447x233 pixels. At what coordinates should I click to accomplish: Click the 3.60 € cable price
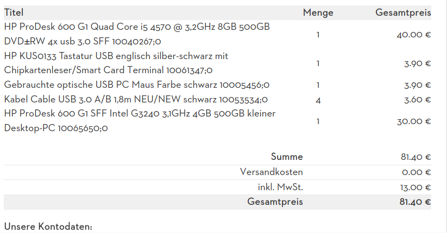(x=417, y=100)
